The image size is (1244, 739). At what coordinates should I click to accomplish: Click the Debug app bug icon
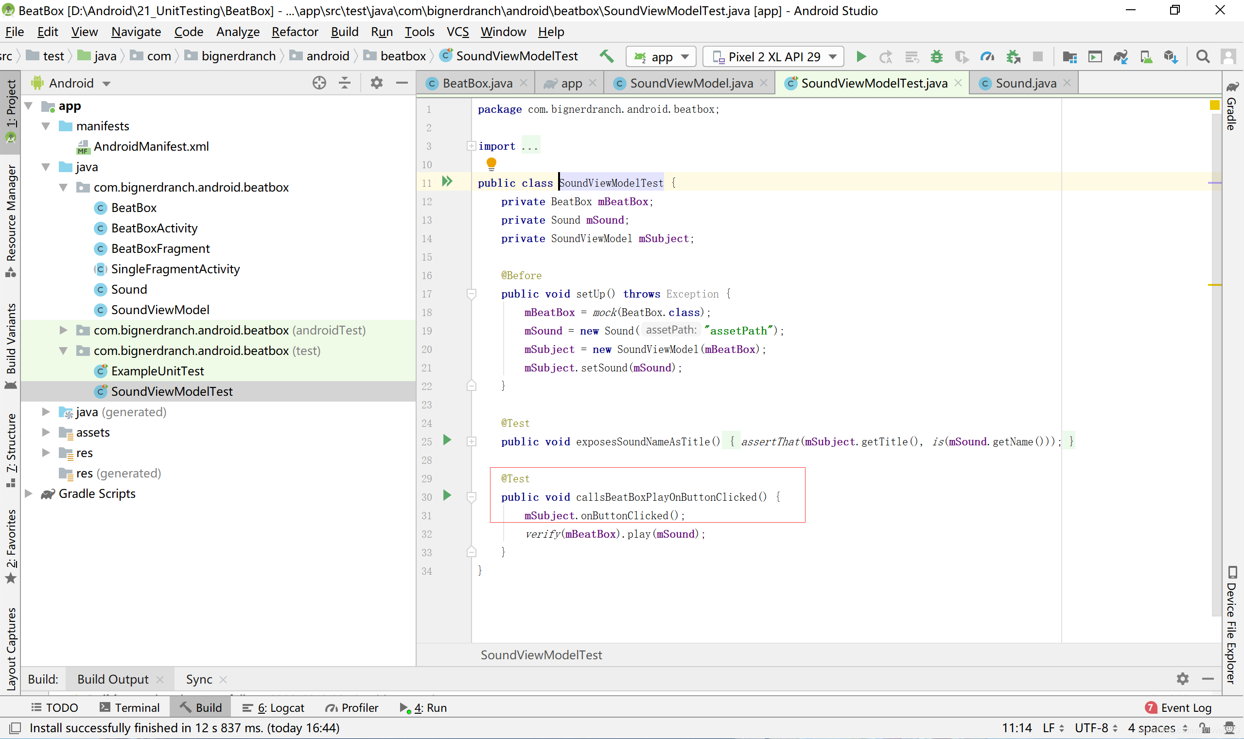[936, 57]
